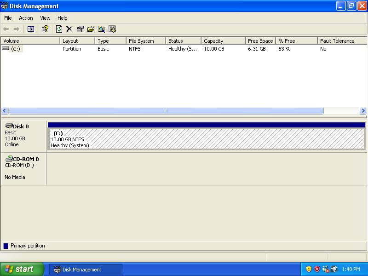Image resolution: width=368 pixels, height=276 pixels.
Task: Click the Refresh toolbar icon
Action: 59,29
